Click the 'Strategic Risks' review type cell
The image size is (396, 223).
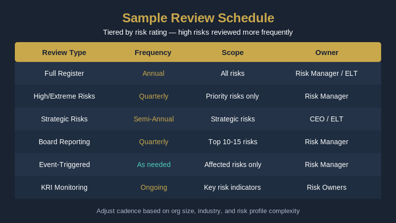point(64,119)
